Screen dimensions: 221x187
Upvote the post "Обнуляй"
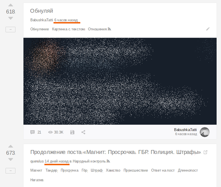(10, 5)
